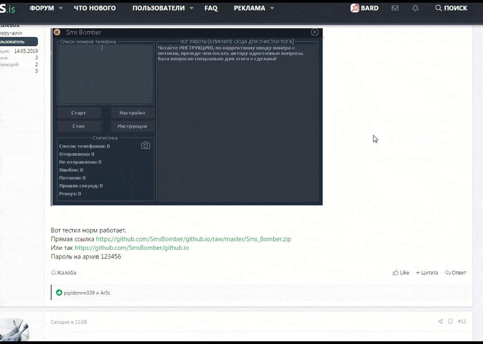This screenshot has height=344, width=483.
Task: Click the Пользователь user badge
Action: coord(19,42)
